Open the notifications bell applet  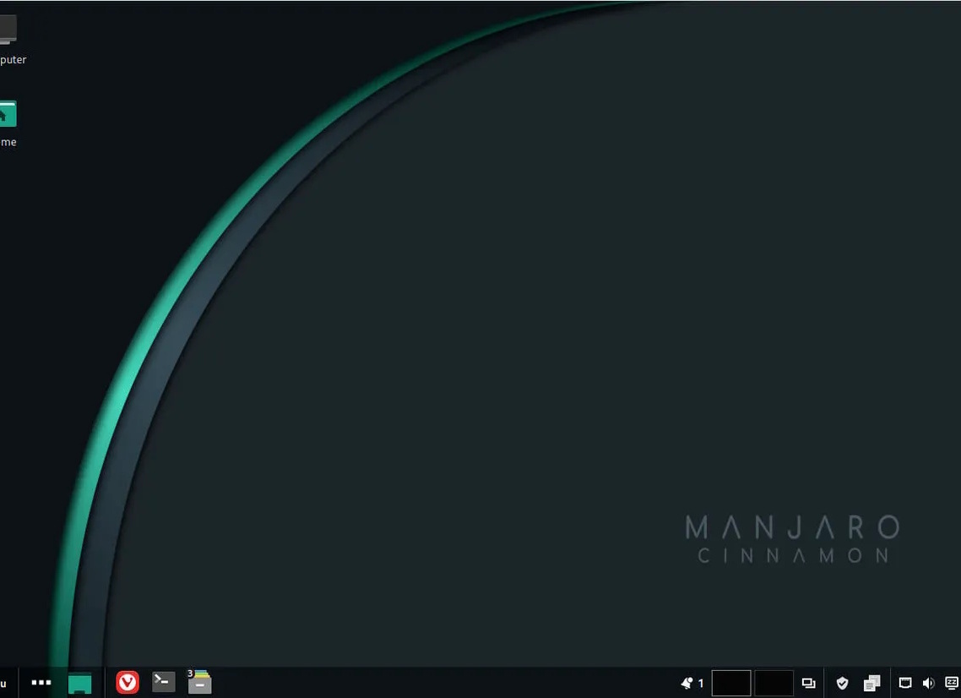tap(687, 683)
